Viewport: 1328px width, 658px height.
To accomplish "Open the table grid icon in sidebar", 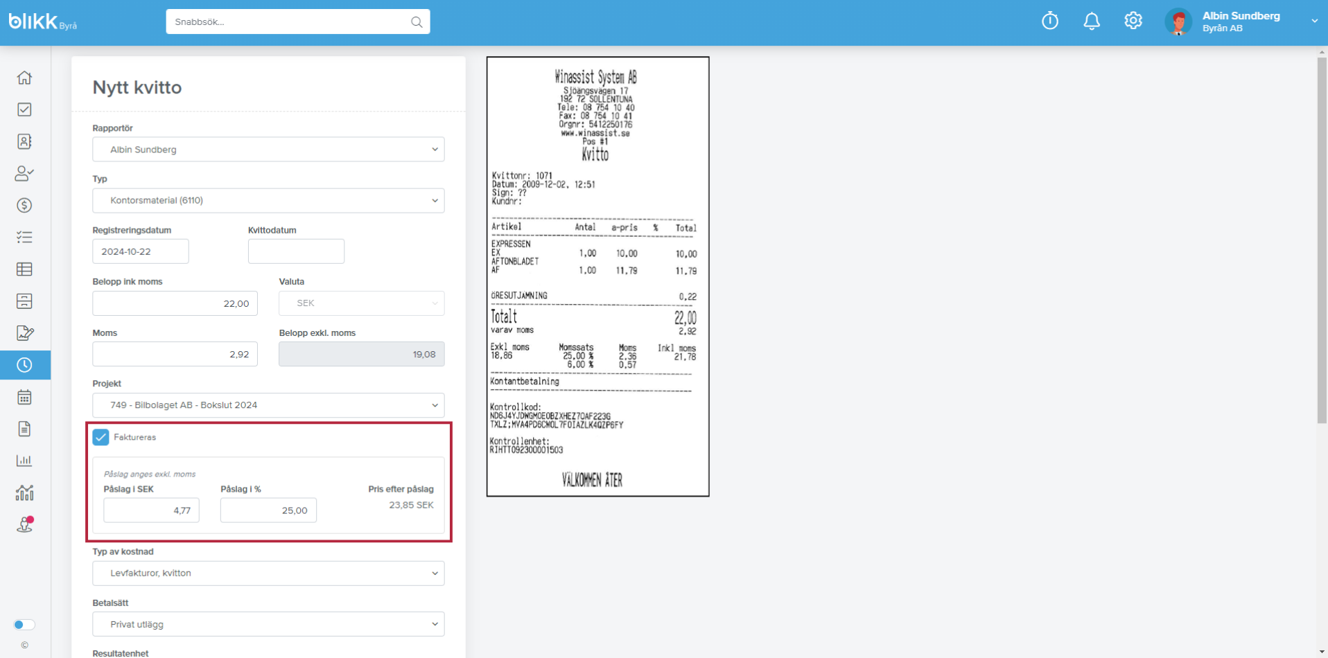I will pos(24,269).
